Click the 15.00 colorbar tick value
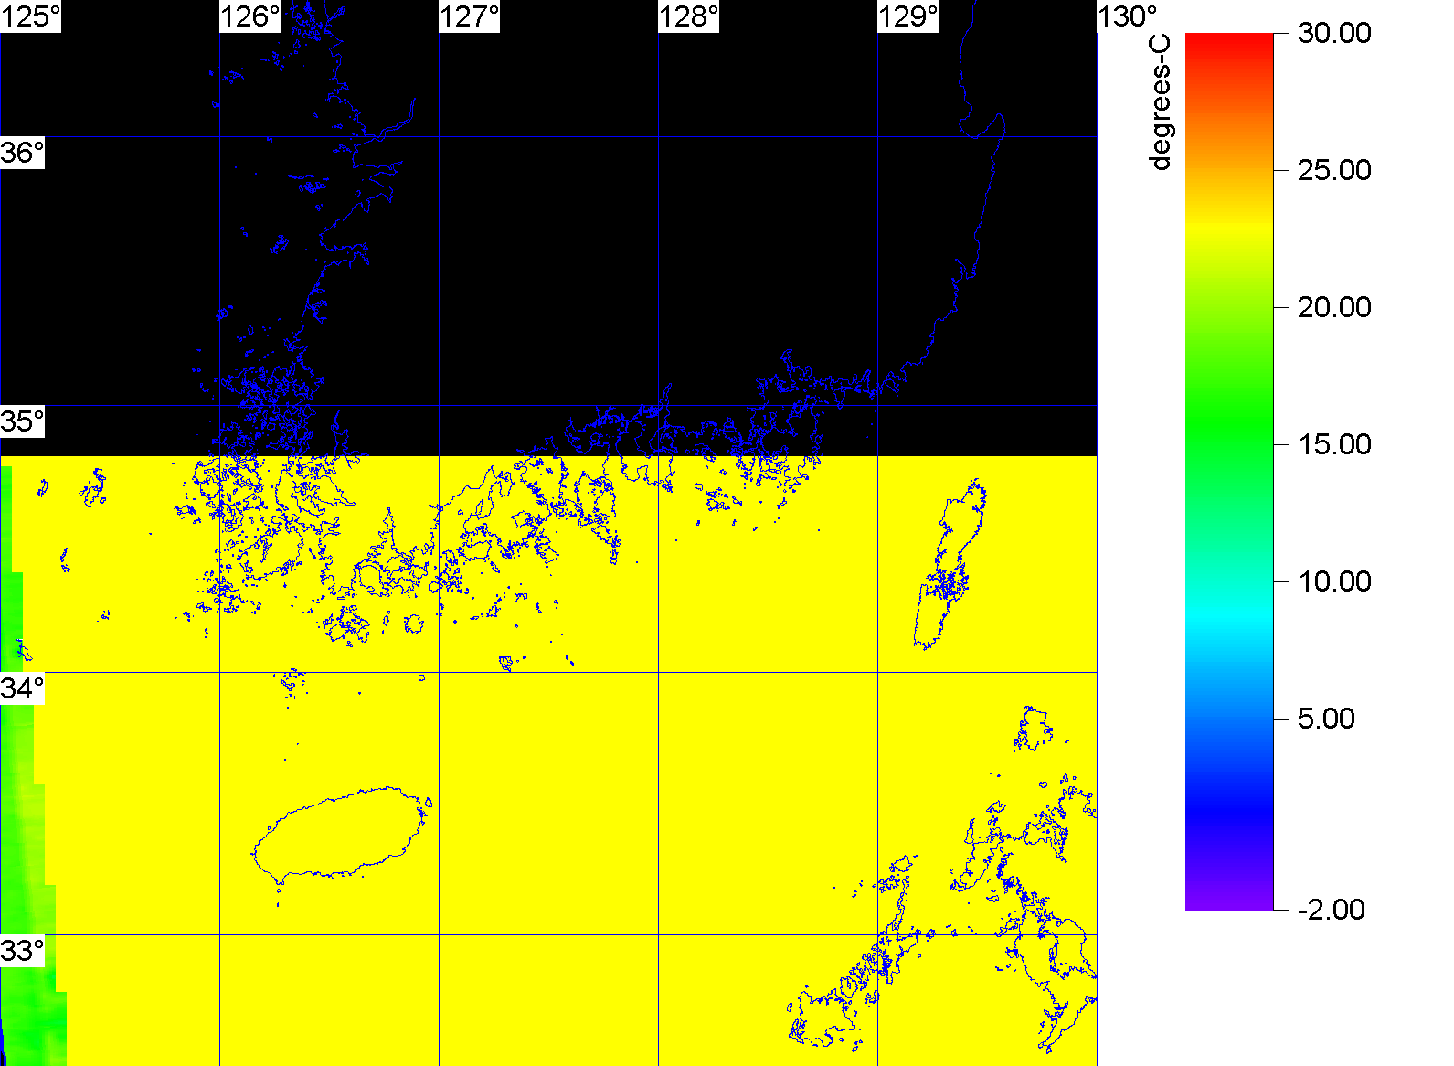This screenshot has width=1454, height=1066. [x=1334, y=444]
